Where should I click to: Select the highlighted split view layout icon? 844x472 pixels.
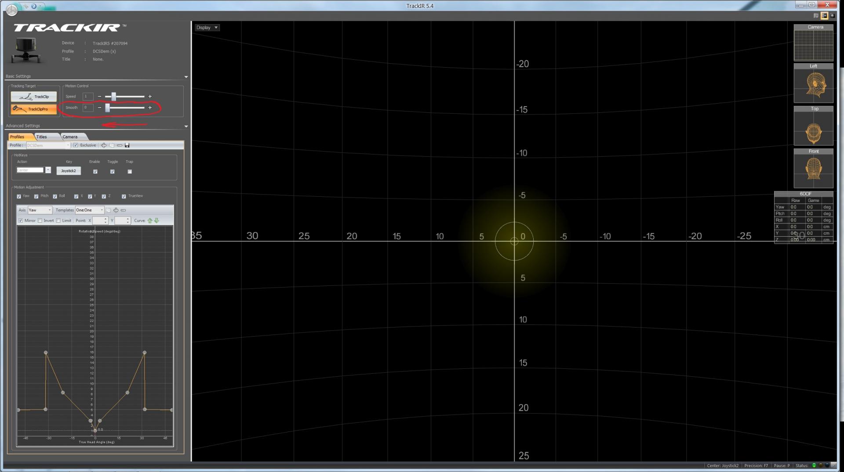824,16
